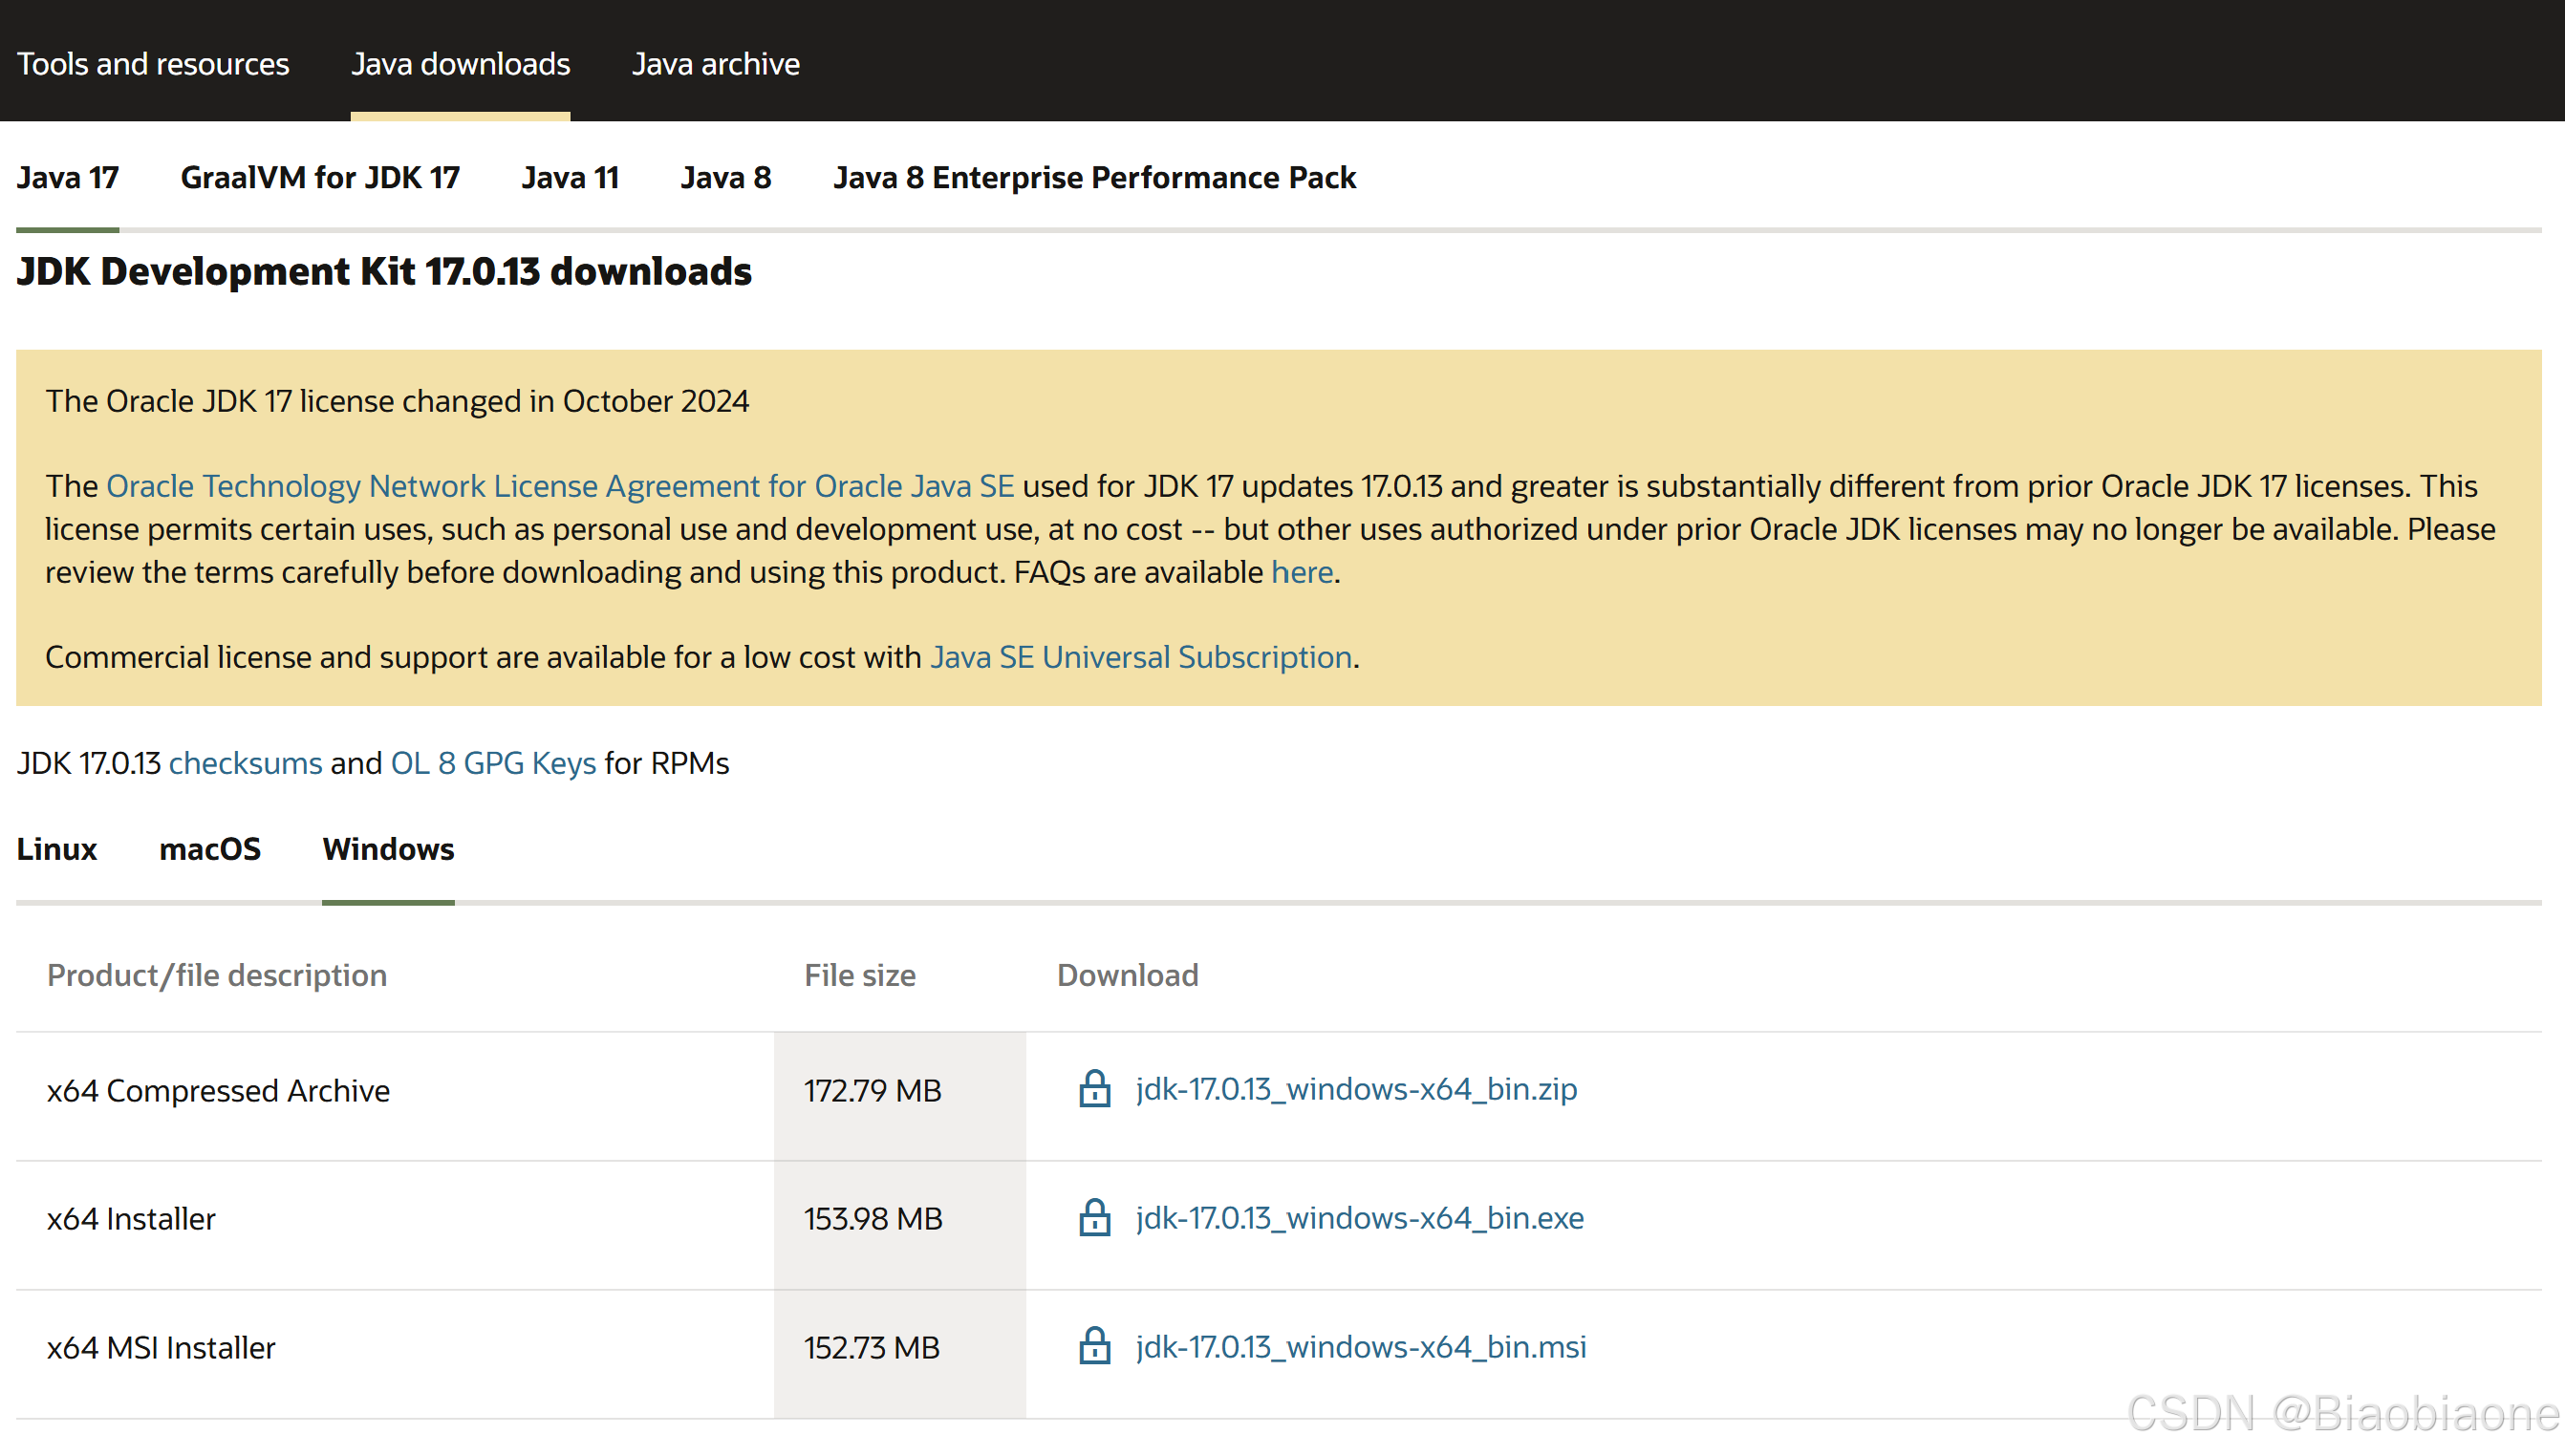Switch to the macOS downloads tab
This screenshot has width=2565, height=1456.
(210, 849)
